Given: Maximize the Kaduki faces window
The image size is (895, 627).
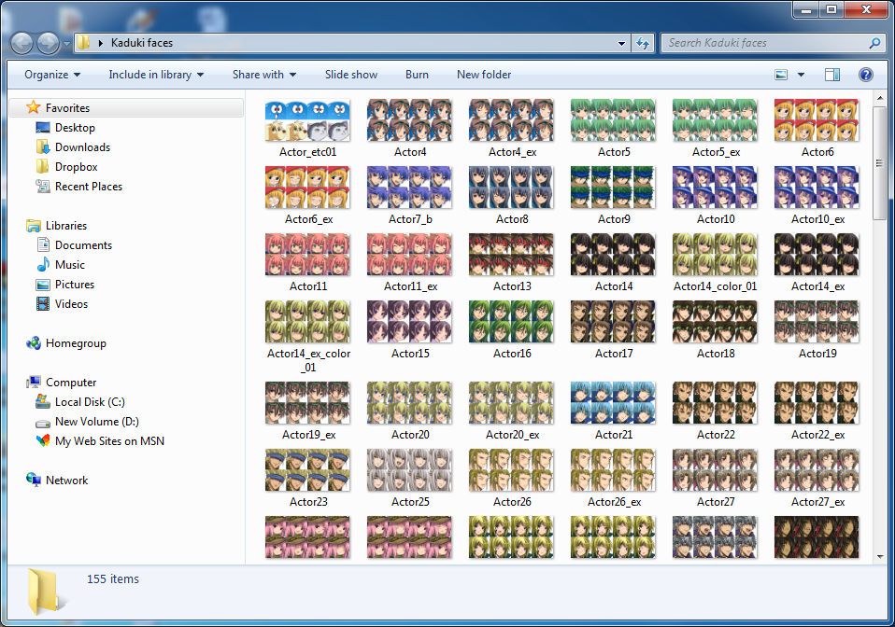Looking at the screenshot, I should (x=831, y=9).
